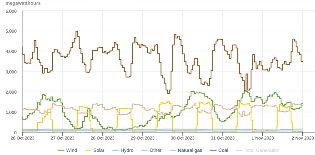Click the grey Other legend line marker
Screen dimensions: 315x155
144,150
